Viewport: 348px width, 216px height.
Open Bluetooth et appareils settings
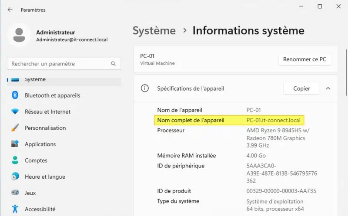coord(64,95)
